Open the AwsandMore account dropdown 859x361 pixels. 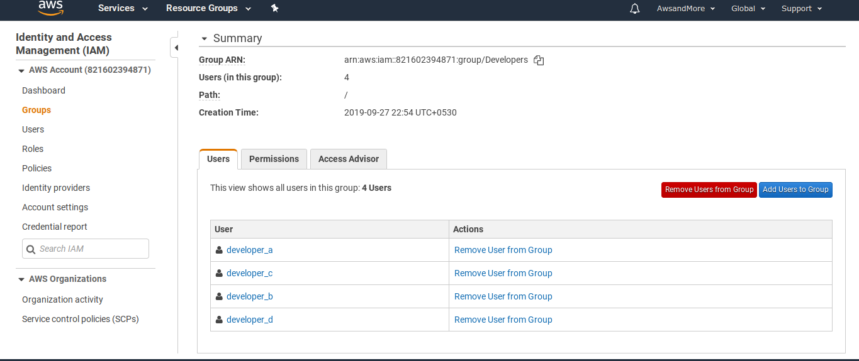point(686,9)
